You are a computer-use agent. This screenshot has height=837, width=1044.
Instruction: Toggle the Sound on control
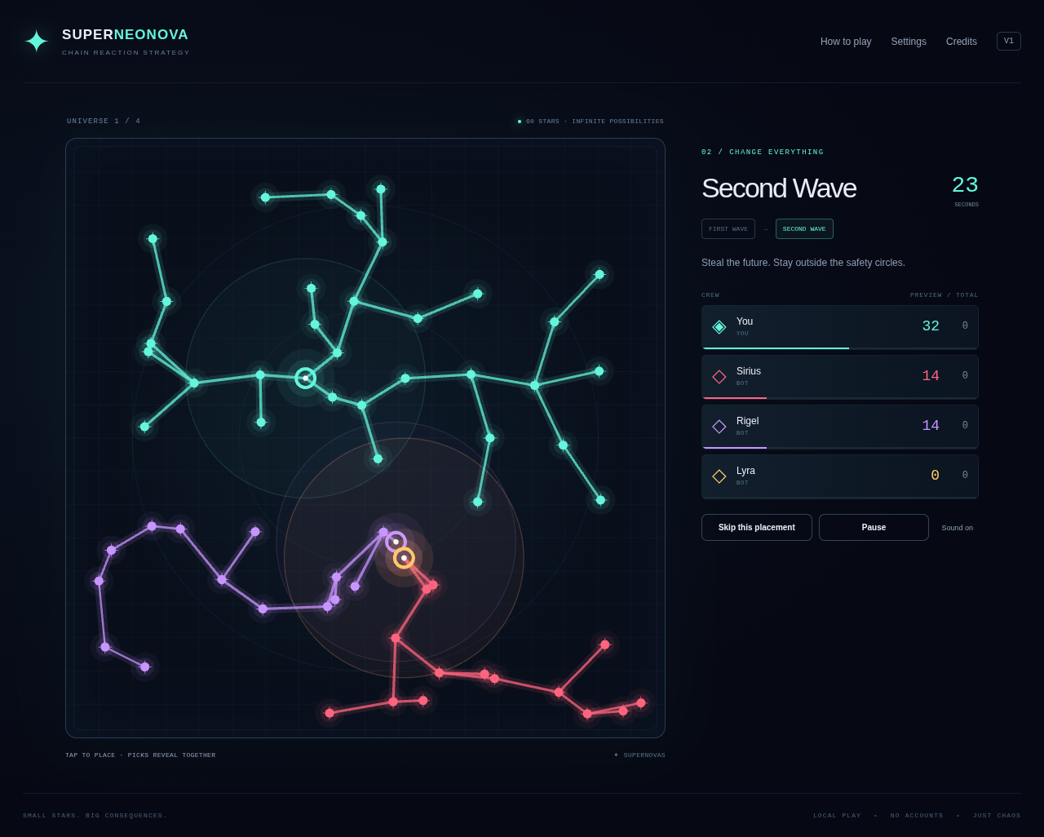[957, 528]
